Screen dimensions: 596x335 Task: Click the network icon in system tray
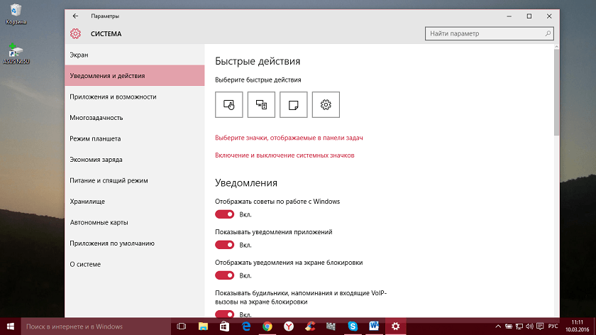519,326
